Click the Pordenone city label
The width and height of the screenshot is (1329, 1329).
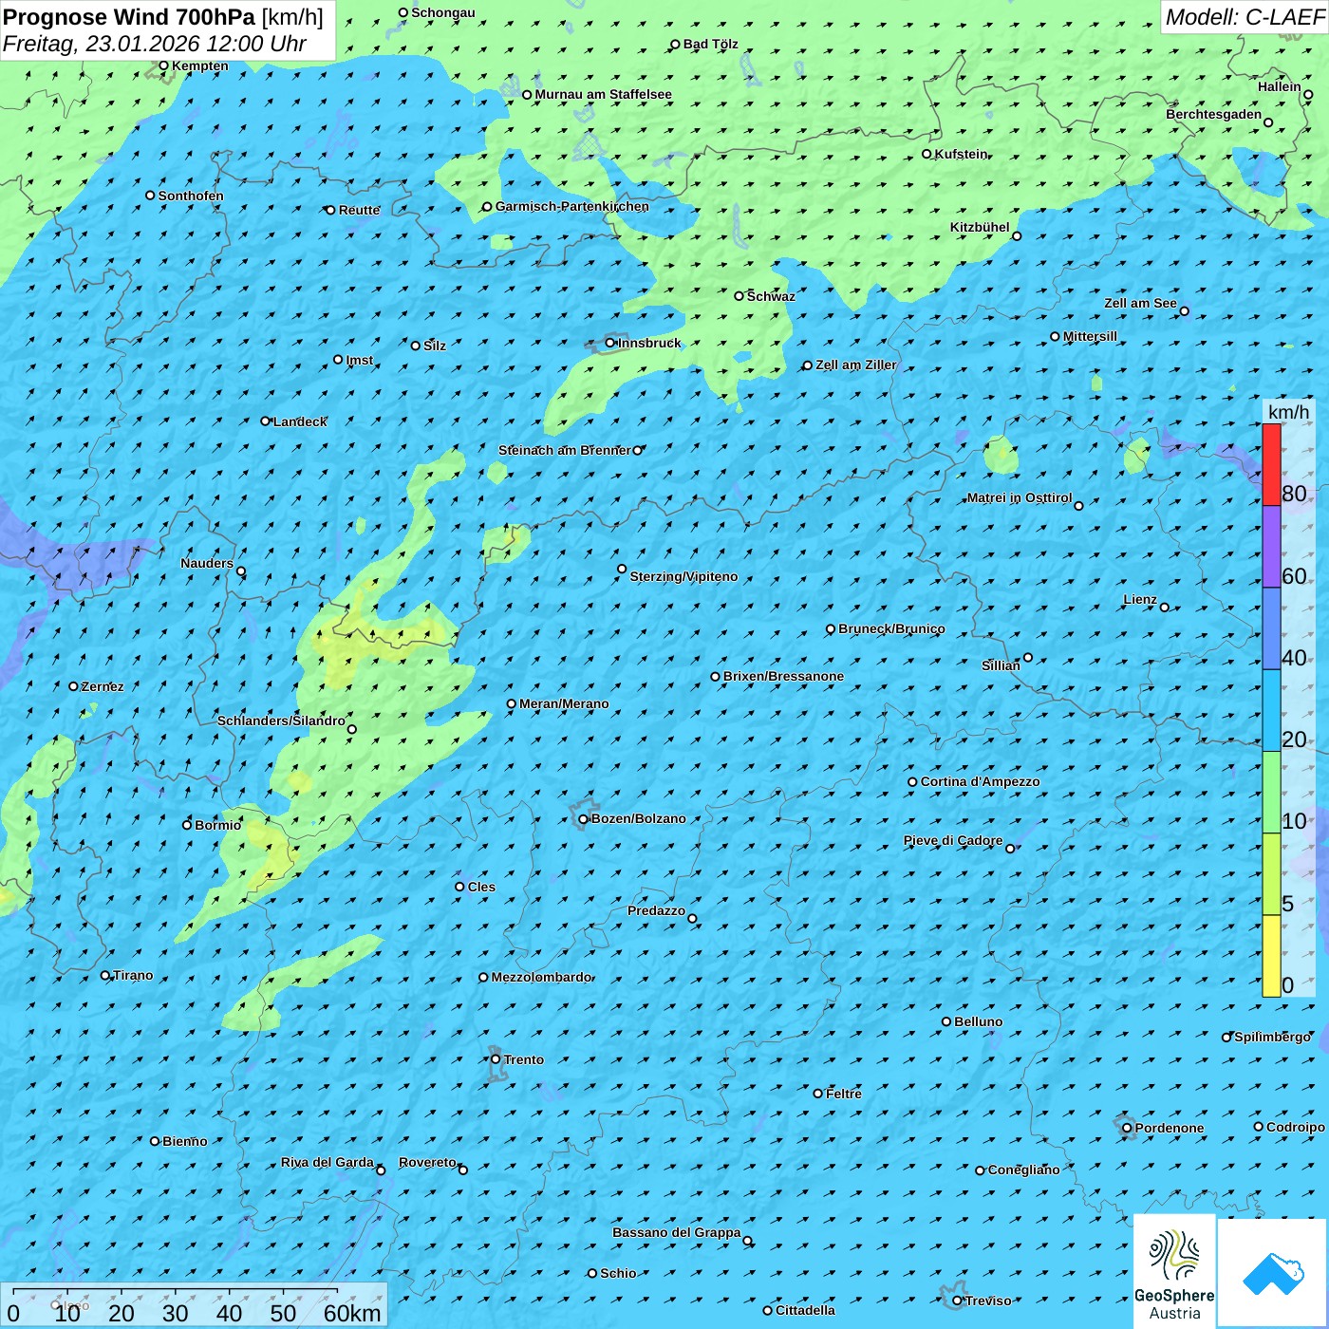coord(1169,1128)
